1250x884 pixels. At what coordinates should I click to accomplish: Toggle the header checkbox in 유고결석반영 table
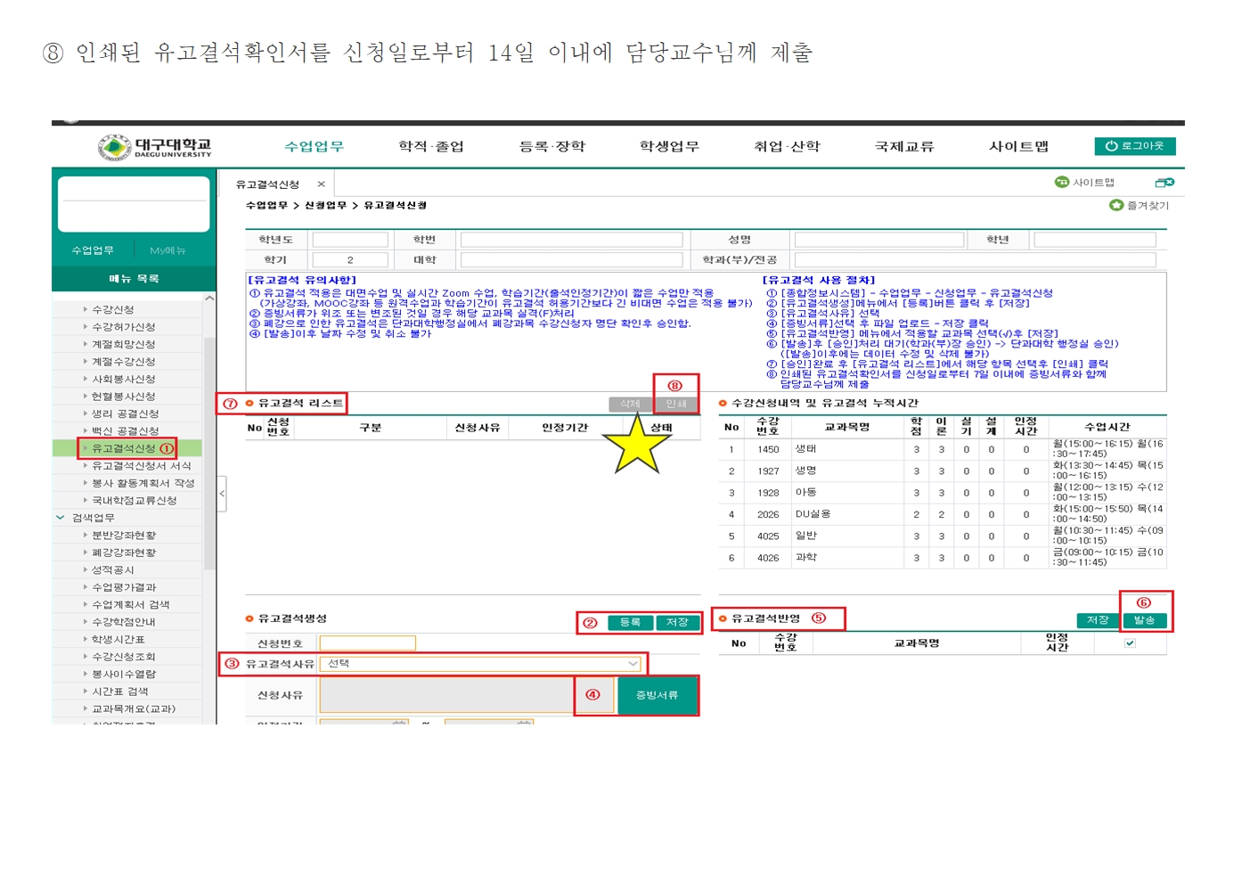1130,643
